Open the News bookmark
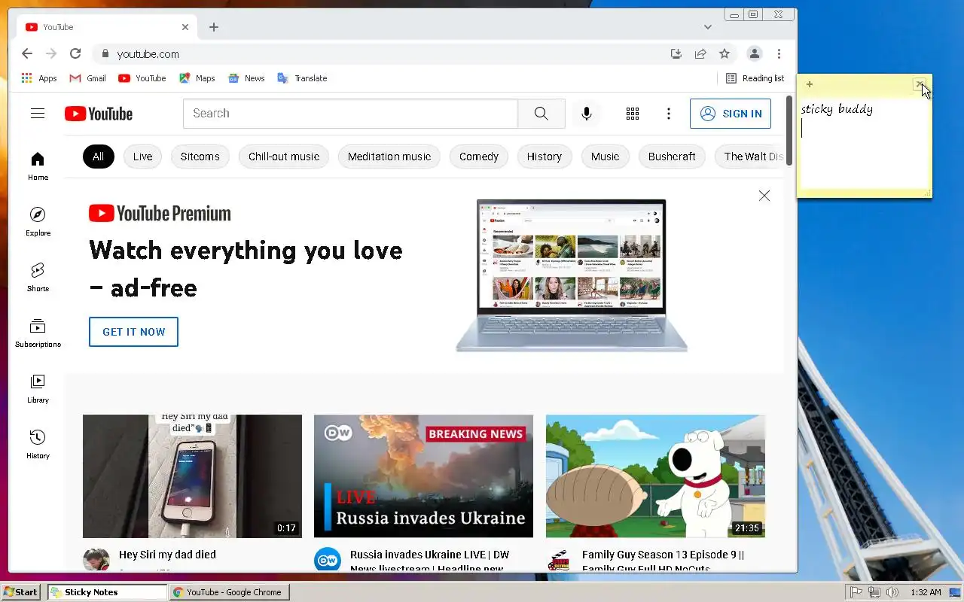 pyautogui.click(x=246, y=78)
